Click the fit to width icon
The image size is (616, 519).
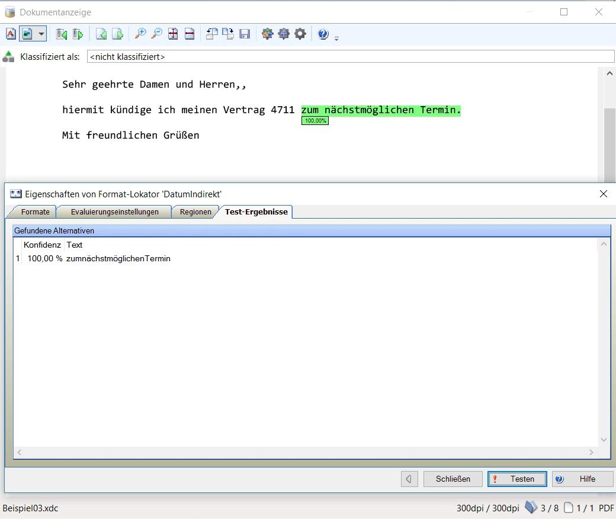[x=190, y=34]
